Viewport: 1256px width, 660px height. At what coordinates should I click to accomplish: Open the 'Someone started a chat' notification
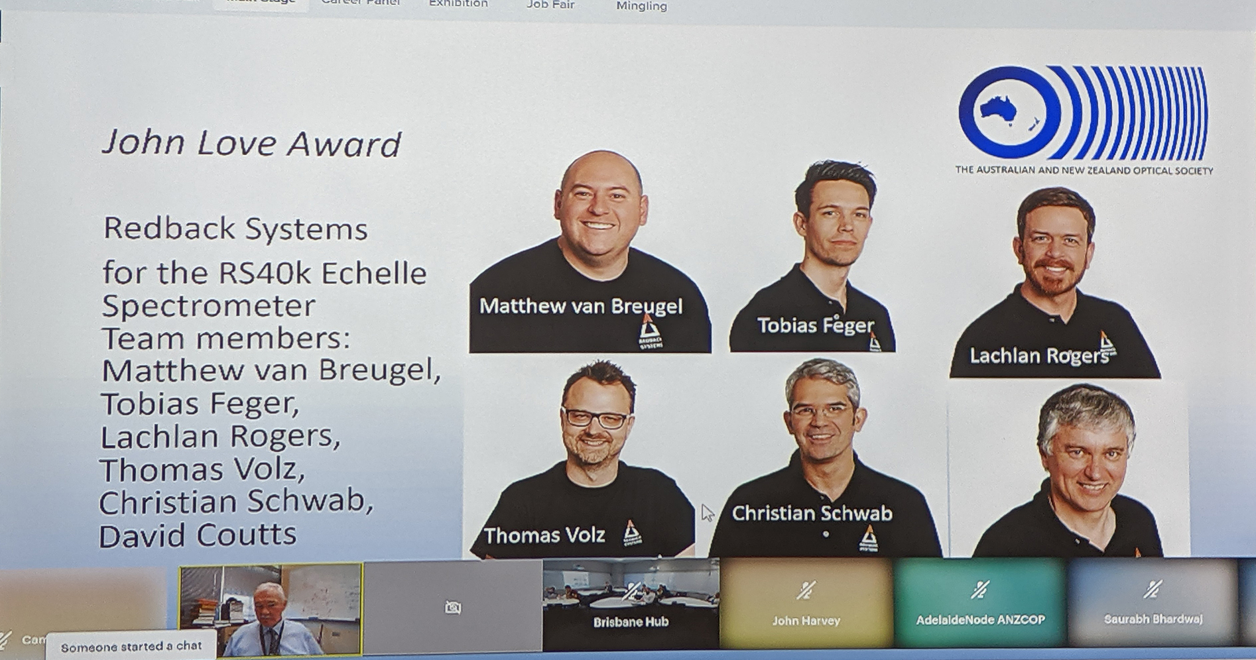tap(131, 646)
